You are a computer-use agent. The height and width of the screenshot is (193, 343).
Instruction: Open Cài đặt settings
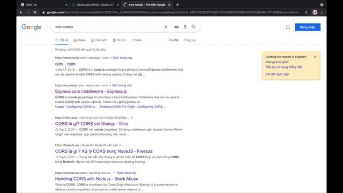coord(174,40)
